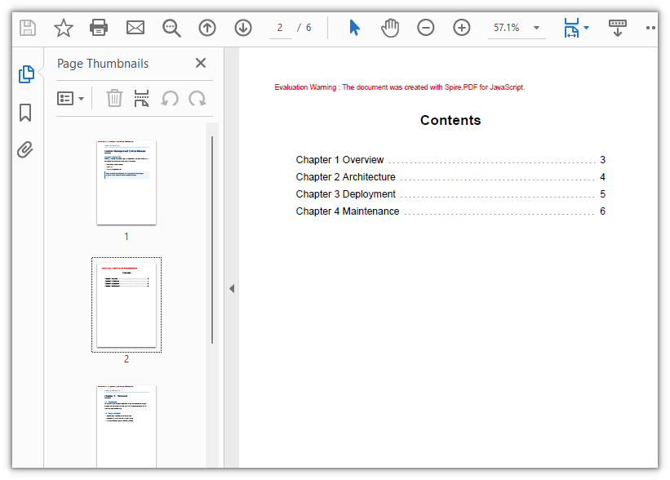Image resolution: width=670 pixels, height=480 pixels.
Task: Click the Save file icon
Action: pos(28,28)
